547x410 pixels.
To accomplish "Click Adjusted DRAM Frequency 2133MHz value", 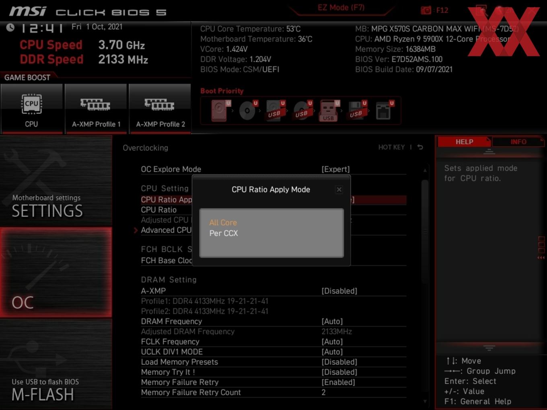I will [337, 332].
